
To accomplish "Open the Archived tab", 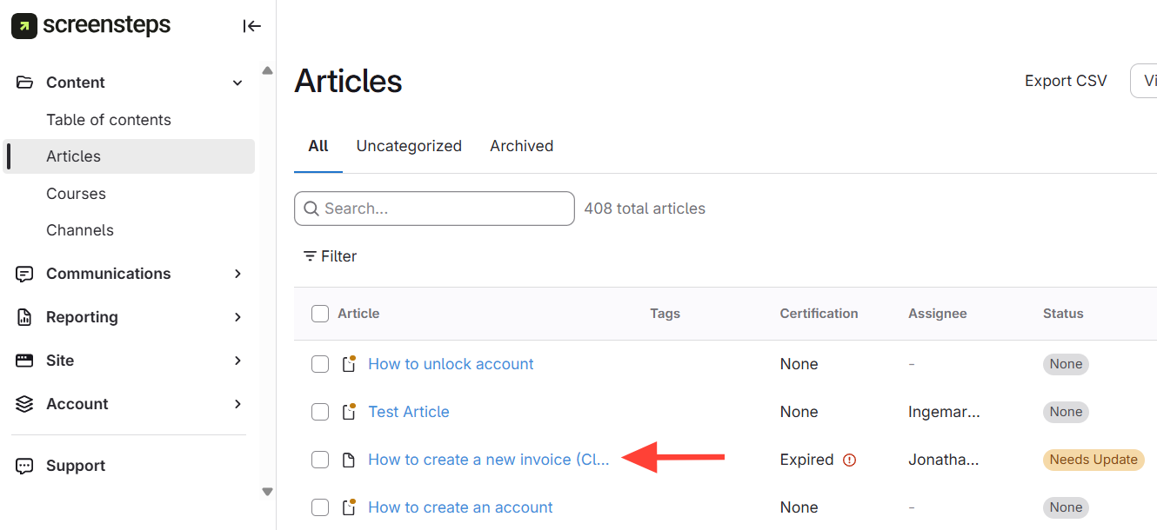I will click(x=522, y=146).
